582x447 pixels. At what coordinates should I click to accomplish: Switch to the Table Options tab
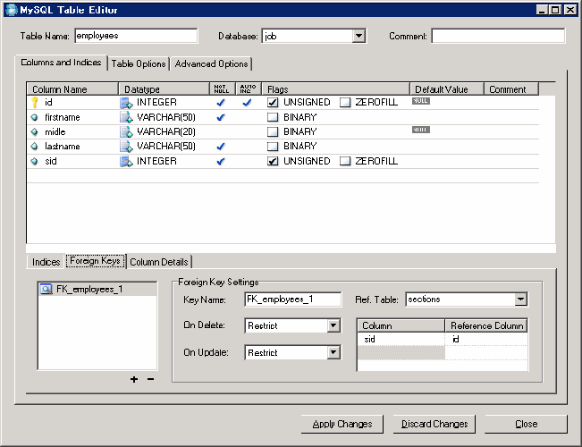pyautogui.click(x=139, y=63)
